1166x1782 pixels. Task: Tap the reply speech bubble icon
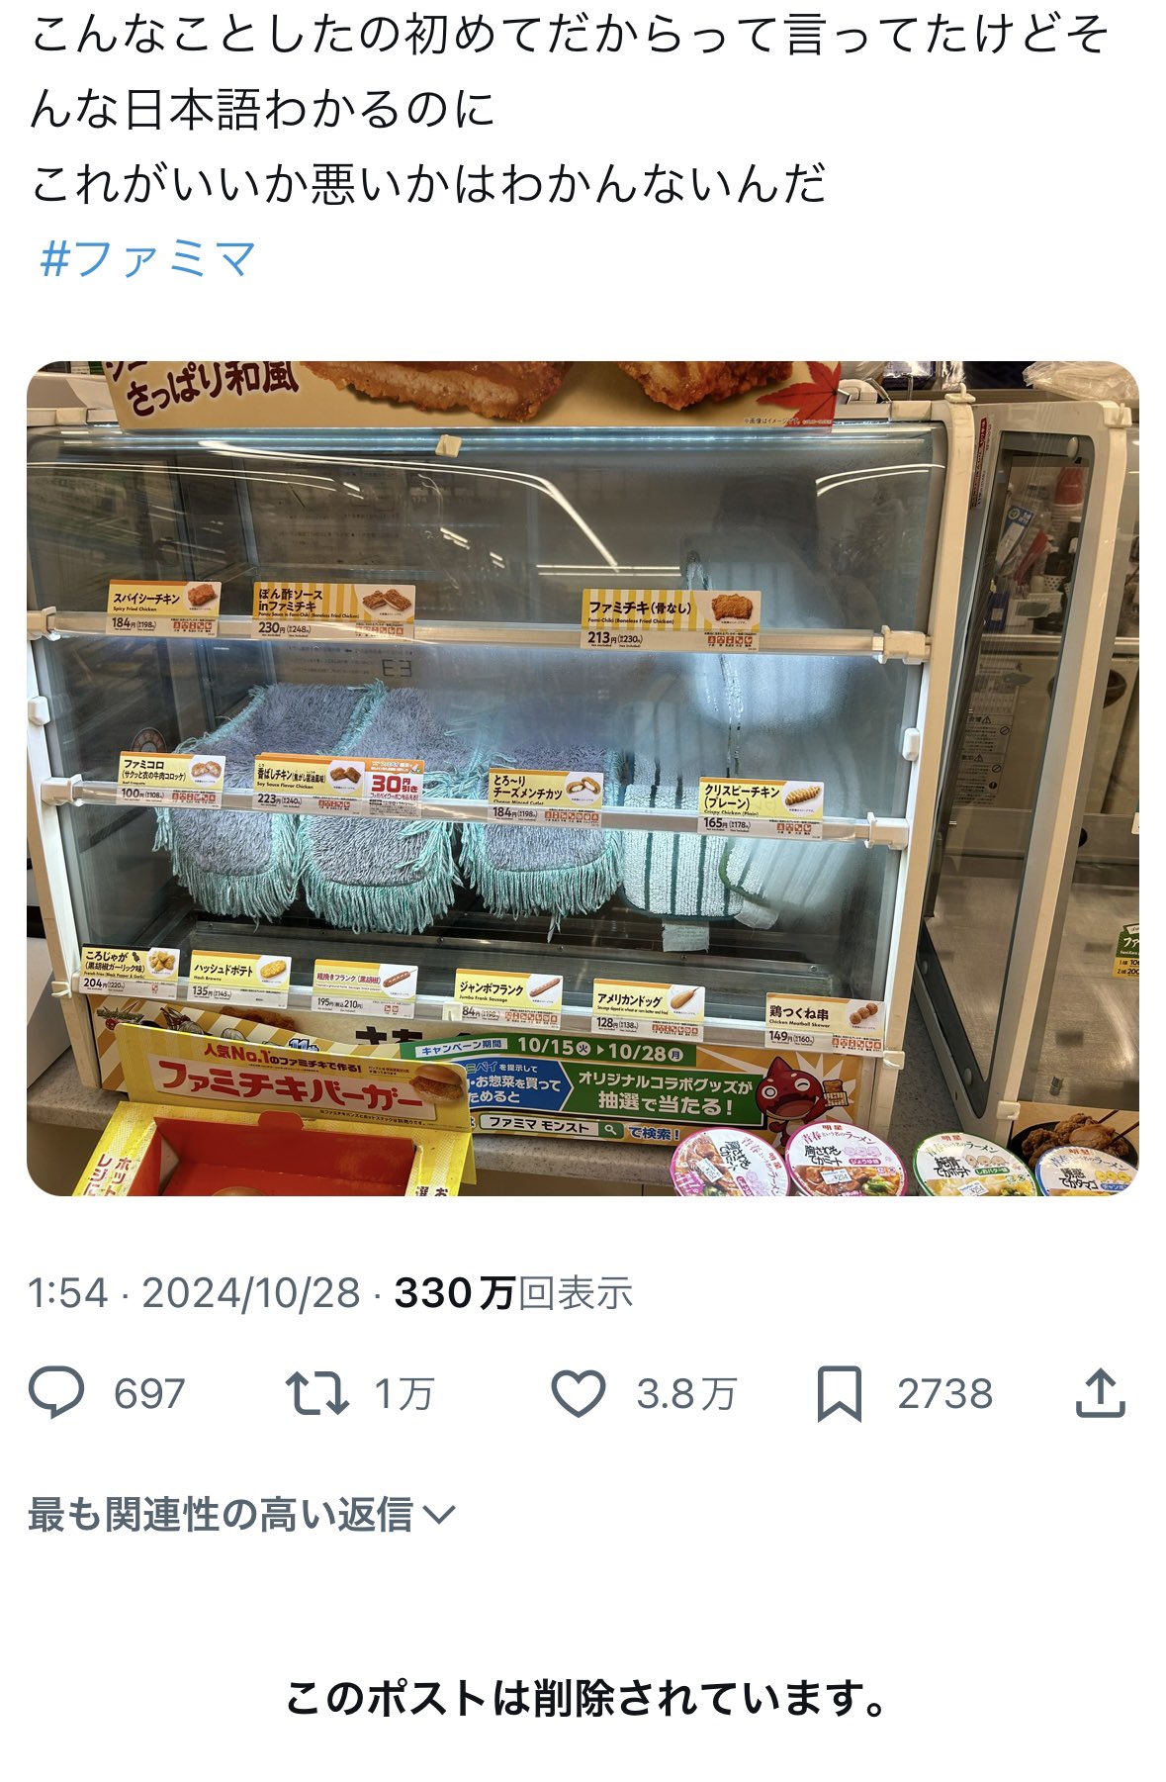(56, 1393)
